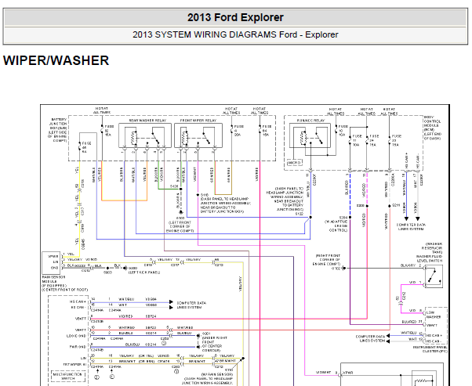The image size is (472, 386).
Task: Click the "BODY CONTROL MODULE (BCM)" label
Action: coord(433,123)
